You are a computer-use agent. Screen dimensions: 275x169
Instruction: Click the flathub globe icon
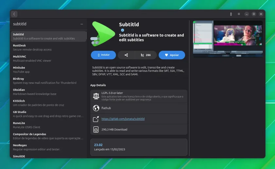pos(96,108)
